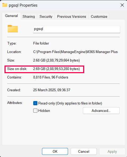The height and width of the screenshot is (157, 127).
Task: Click the large folder icon beside name field
Action: [x=13, y=29]
